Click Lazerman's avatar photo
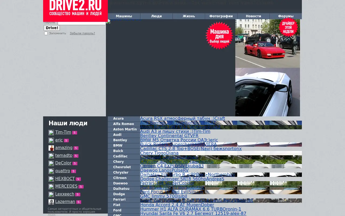 tap(51, 202)
